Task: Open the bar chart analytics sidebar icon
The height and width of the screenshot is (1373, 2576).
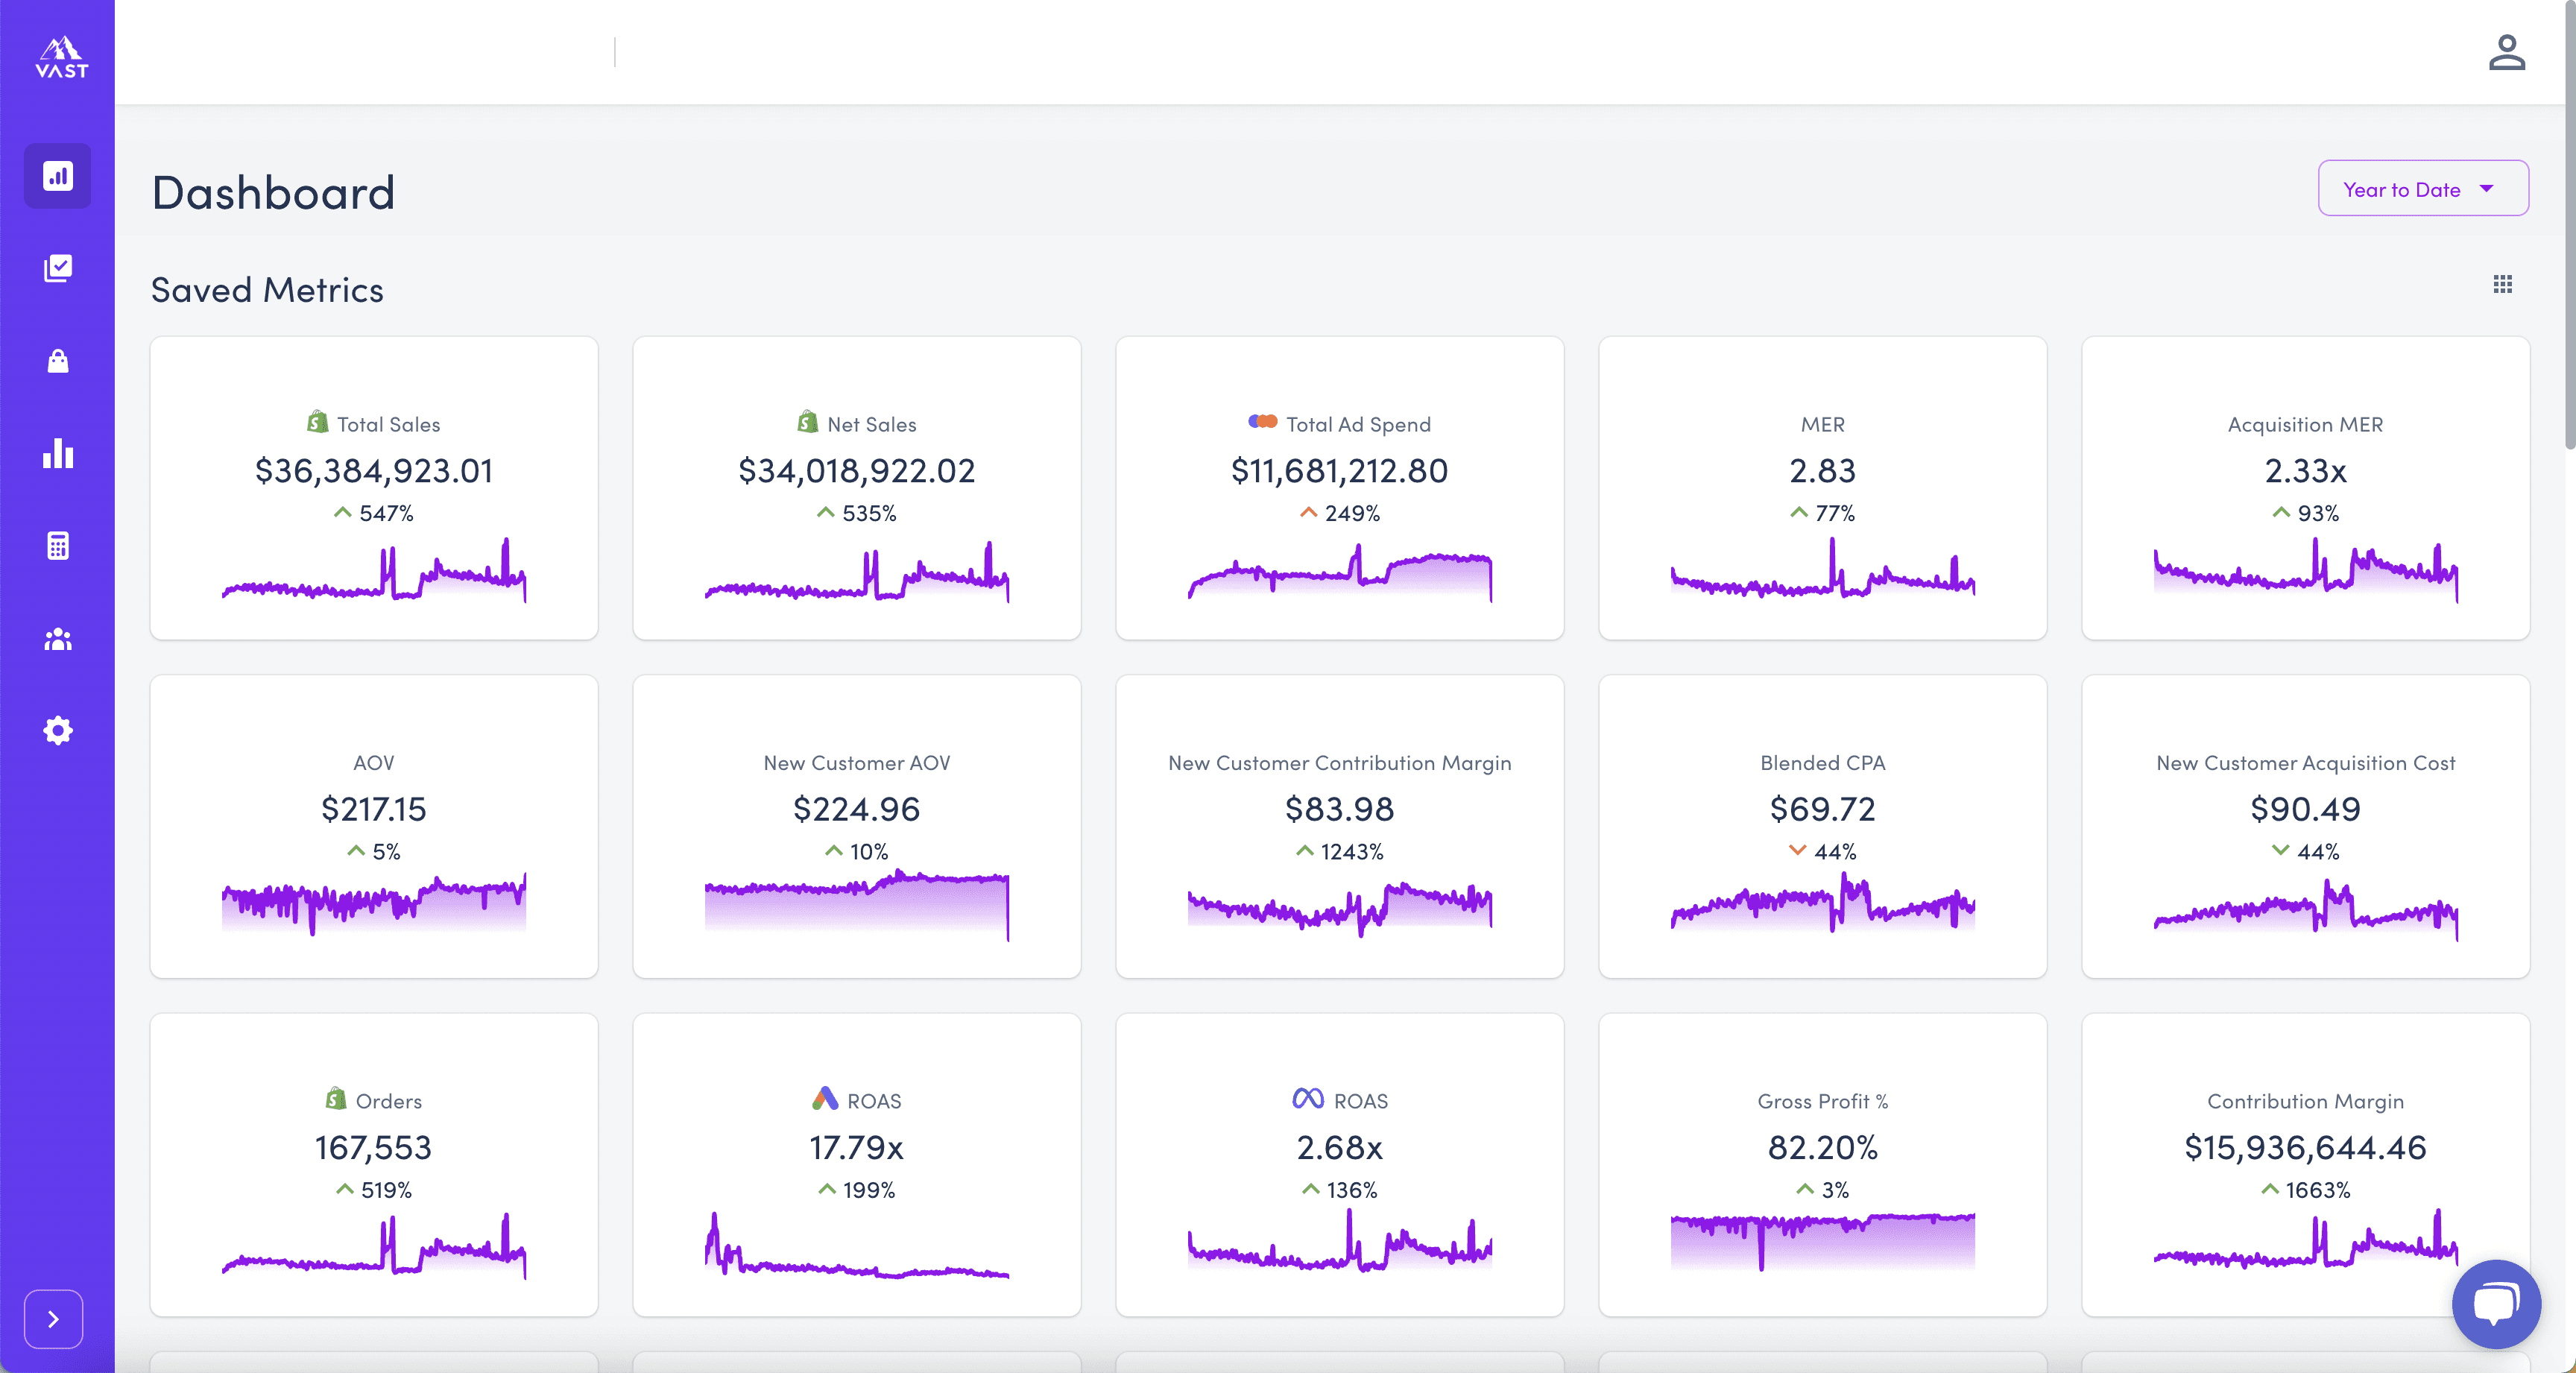Action: pyautogui.click(x=58, y=453)
